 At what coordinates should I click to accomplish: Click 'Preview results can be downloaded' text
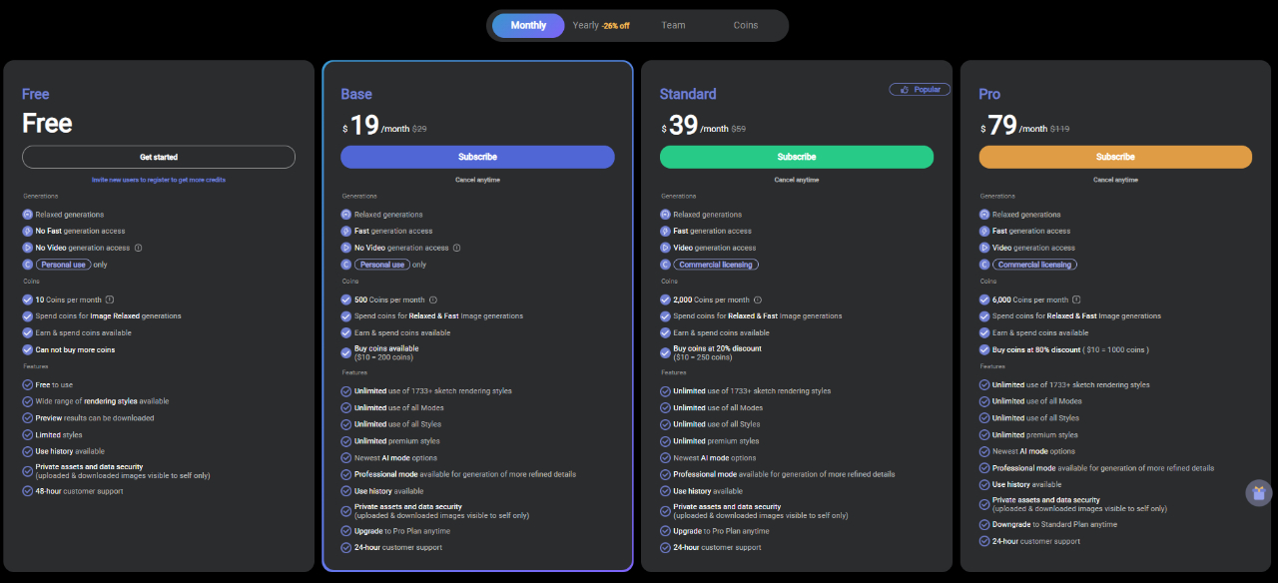click(x=95, y=418)
